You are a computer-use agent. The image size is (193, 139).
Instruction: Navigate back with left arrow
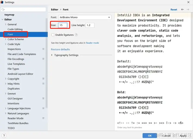182,10
